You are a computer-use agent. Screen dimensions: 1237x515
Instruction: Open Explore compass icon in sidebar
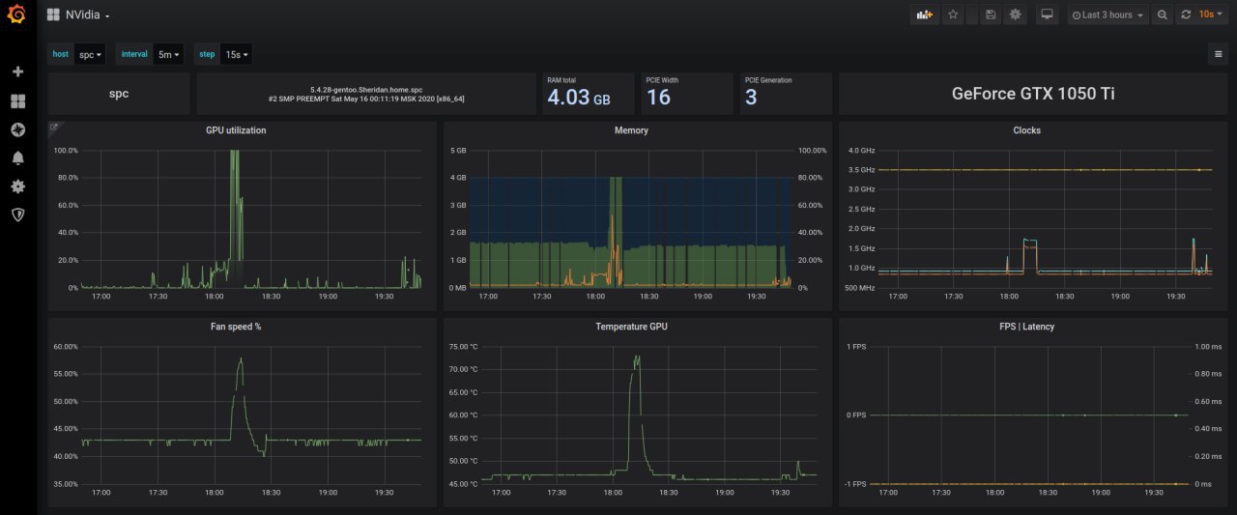[x=17, y=129]
